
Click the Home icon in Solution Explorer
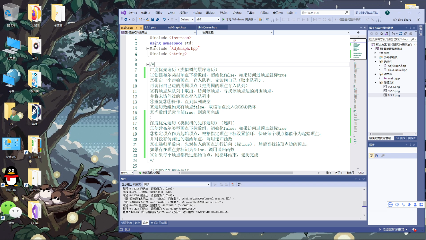[x=382, y=33]
